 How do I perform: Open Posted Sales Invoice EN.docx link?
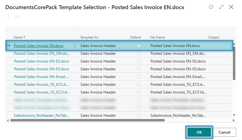(x=39, y=46)
